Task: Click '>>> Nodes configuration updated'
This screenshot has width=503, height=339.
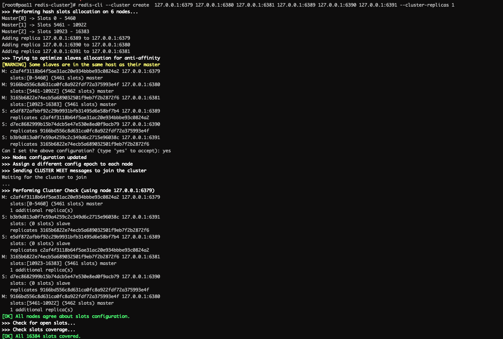Action: pyautogui.click(x=44, y=157)
